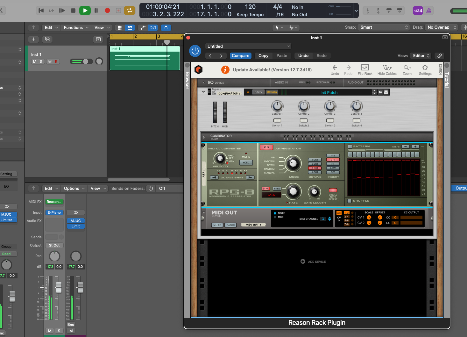Toggle the Sends on Faders power button

click(x=151, y=189)
